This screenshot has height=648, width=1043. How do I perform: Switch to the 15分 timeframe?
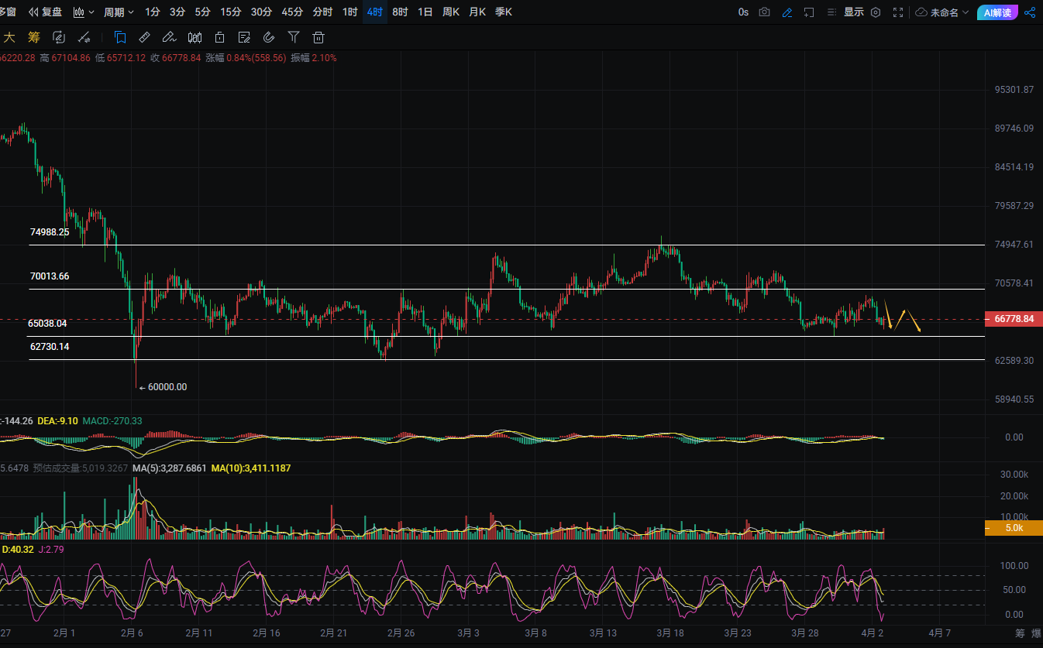tap(230, 12)
